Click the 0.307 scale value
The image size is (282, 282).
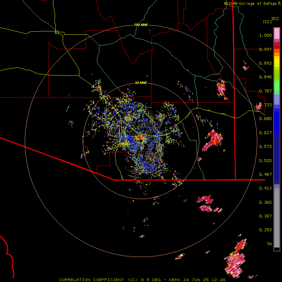coord(265,216)
